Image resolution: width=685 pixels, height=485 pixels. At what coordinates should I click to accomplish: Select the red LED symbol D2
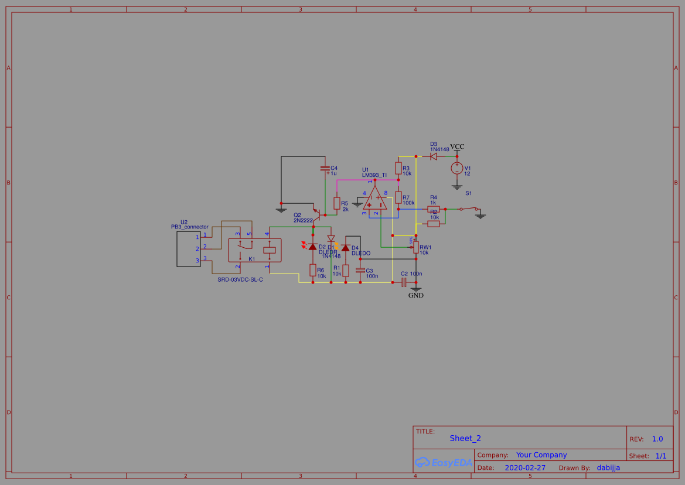click(x=313, y=246)
